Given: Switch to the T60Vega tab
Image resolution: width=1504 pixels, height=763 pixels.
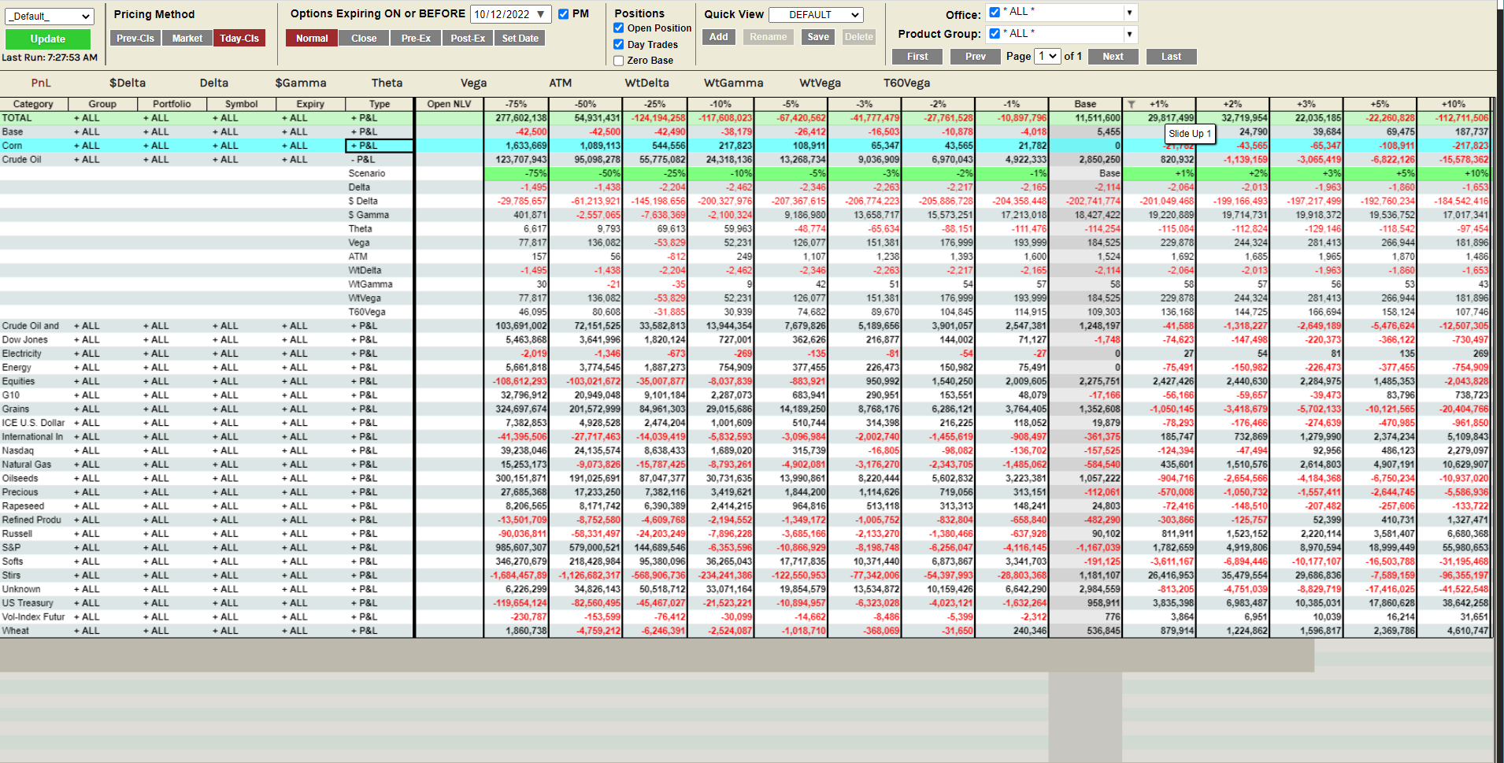Looking at the screenshot, I should 907,83.
